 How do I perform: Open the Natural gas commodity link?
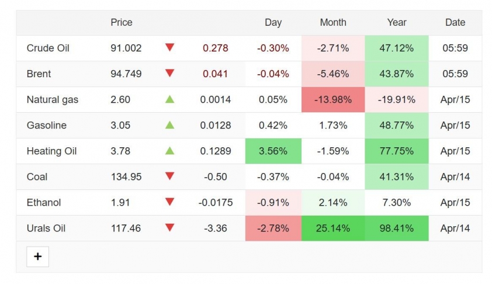53,100
